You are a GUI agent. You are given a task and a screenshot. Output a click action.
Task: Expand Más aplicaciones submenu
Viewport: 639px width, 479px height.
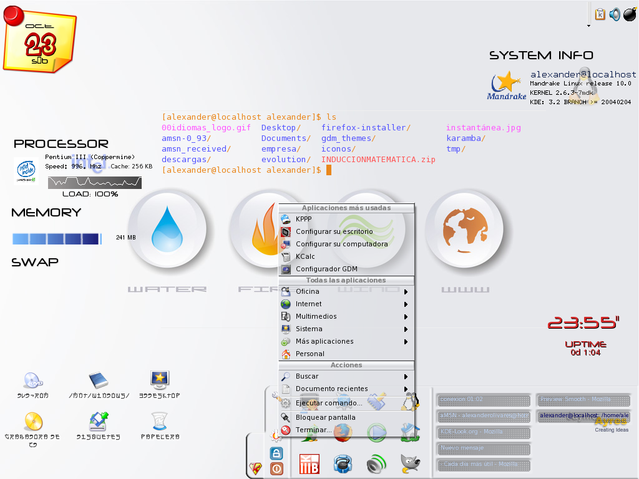(x=346, y=342)
